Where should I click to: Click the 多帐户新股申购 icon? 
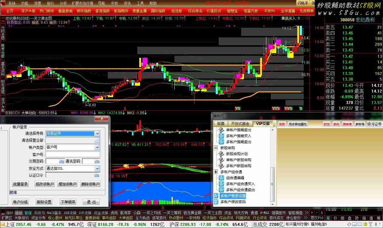tap(221, 166)
